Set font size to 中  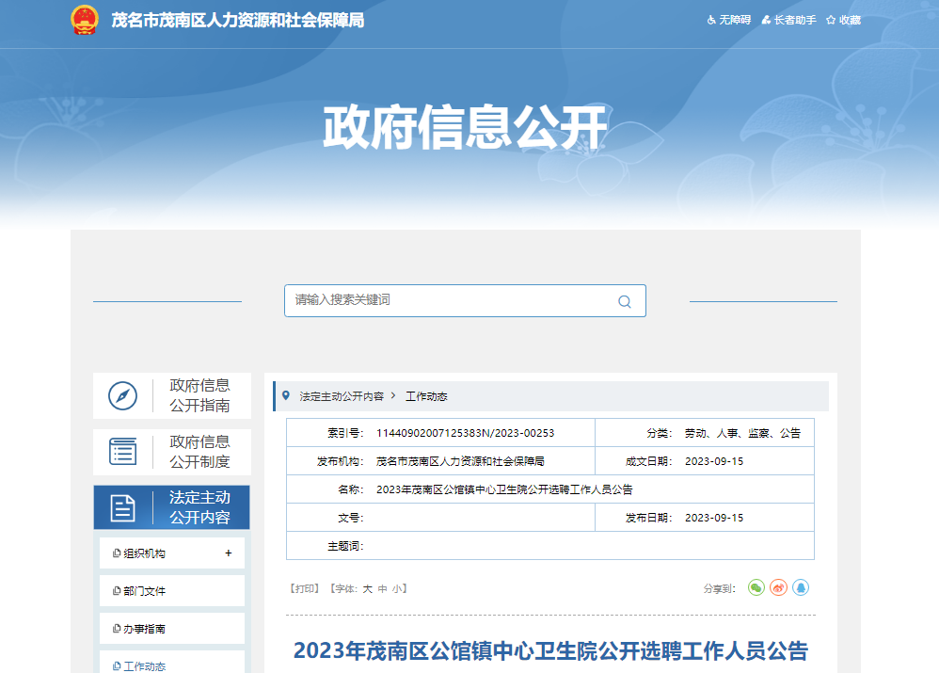(x=383, y=588)
